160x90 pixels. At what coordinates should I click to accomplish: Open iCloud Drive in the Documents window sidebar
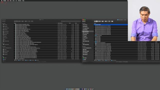[86, 44]
